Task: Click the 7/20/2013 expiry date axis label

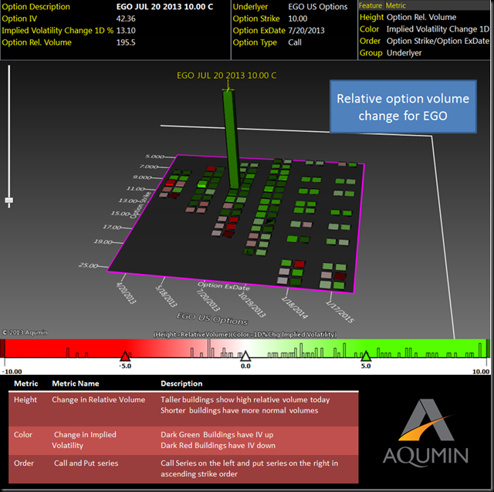Action: pyautogui.click(x=208, y=300)
